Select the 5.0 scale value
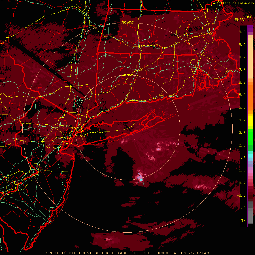The image size is (255, 255). click(x=242, y=107)
